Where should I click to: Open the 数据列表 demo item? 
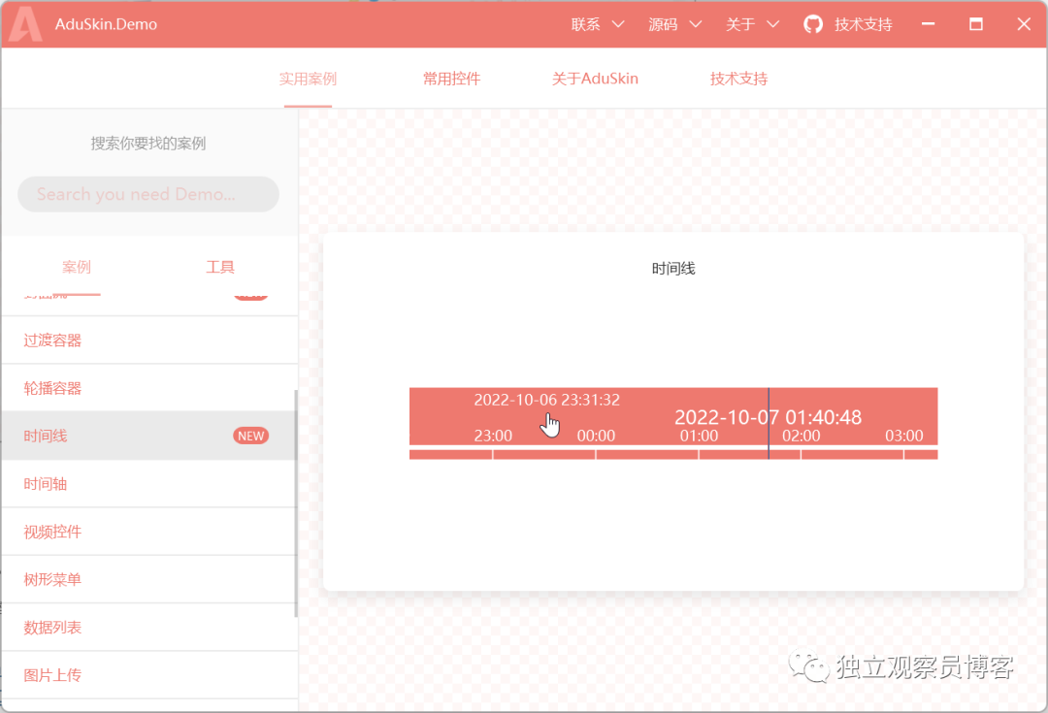click(149, 628)
